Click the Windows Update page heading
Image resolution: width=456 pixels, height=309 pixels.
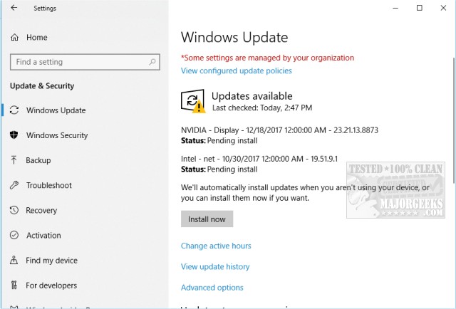[x=234, y=38]
